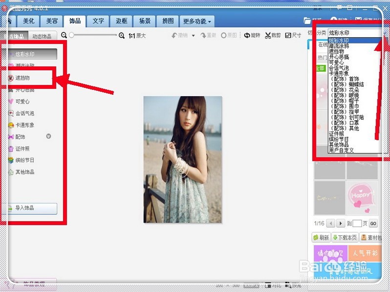
Task: Expand the 配饰 submenu chevron
Action: tap(48, 136)
